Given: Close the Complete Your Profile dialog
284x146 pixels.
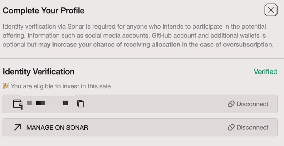Looking at the screenshot, I should (271, 10).
